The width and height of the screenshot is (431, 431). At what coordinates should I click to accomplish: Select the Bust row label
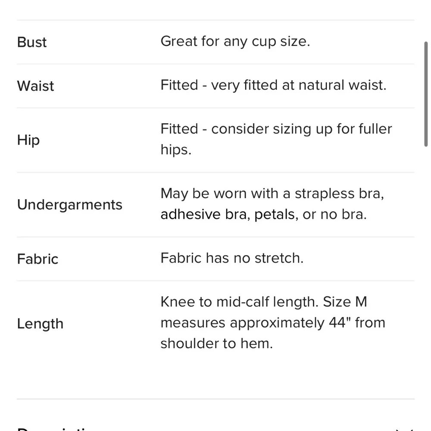pyautogui.click(x=32, y=42)
